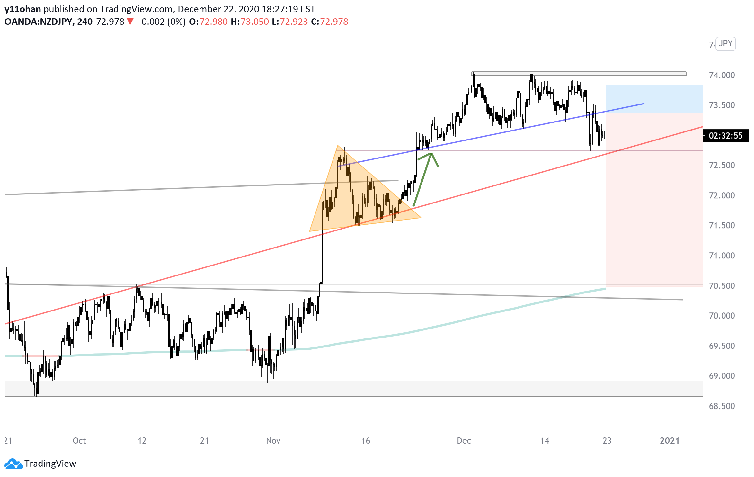Click the countdown timer label 02:32:55
Viewport: 754px width, 477px height.
click(725, 136)
